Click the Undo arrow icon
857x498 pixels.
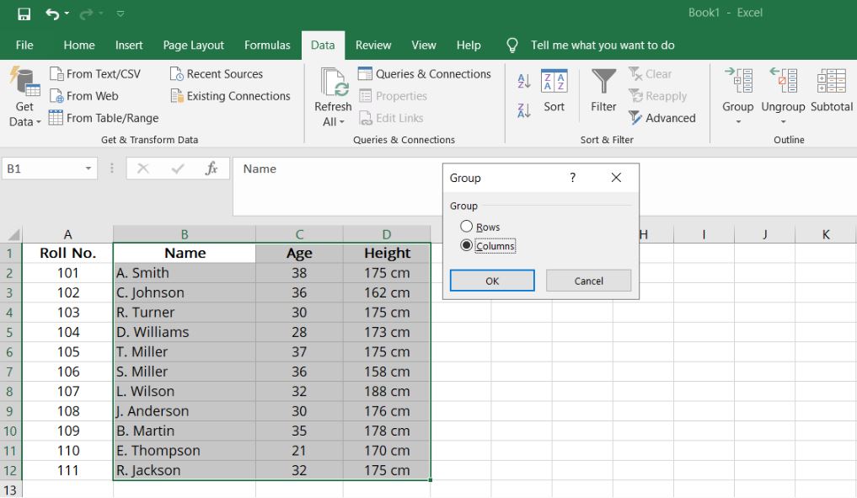click(52, 13)
